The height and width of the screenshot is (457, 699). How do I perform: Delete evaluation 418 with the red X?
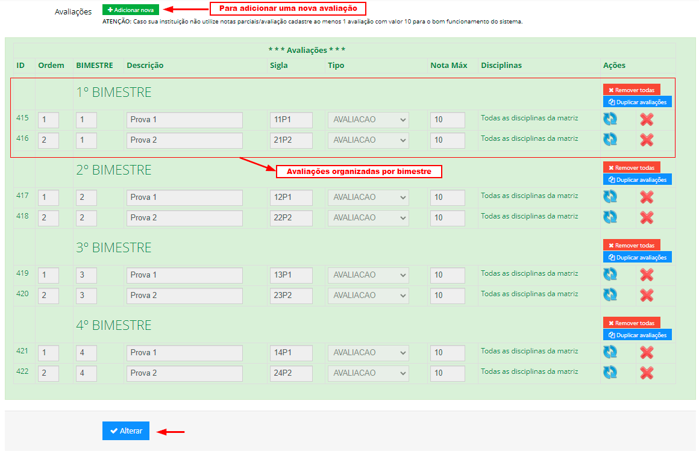647,217
